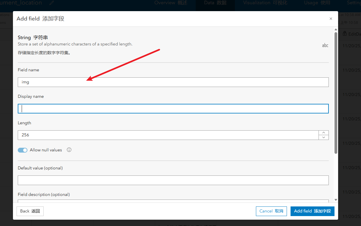
Task: Click the Length label text
Action: pyautogui.click(x=24, y=123)
